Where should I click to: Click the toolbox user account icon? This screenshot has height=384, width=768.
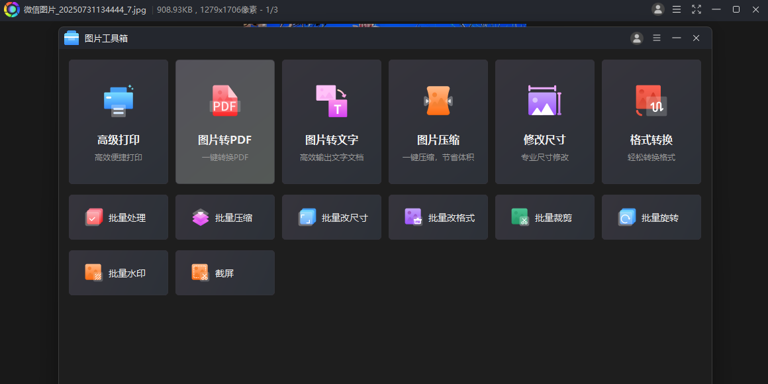pyautogui.click(x=636, y=38)
